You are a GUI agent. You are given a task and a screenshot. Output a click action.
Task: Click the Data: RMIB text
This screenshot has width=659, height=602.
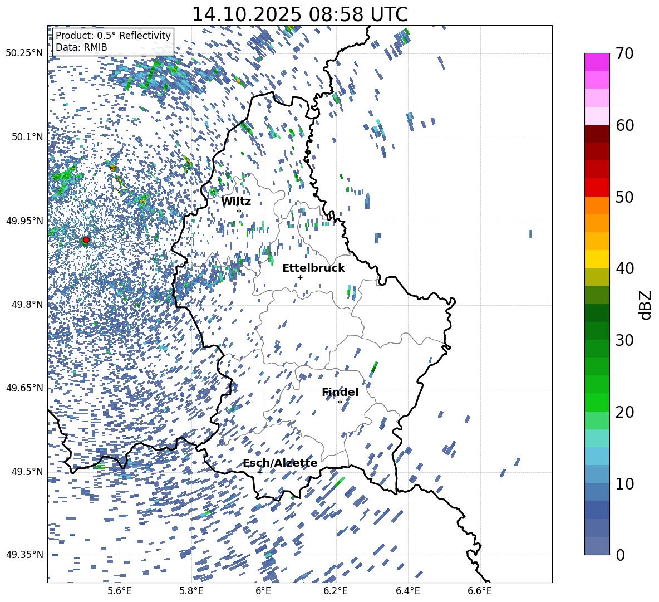(81, 47)
